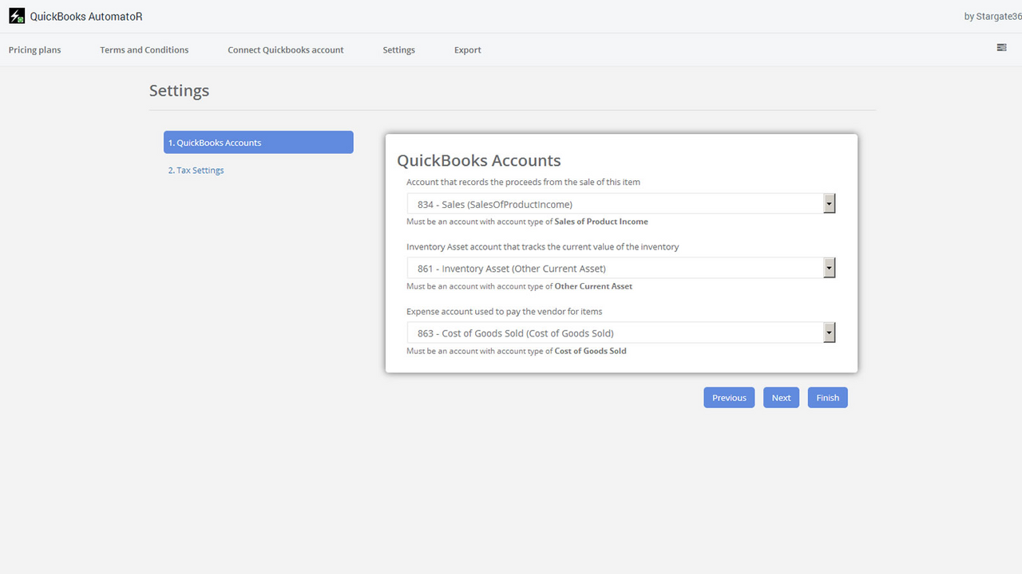
Task: Click the Previous button
Action: tap(729, 398)
